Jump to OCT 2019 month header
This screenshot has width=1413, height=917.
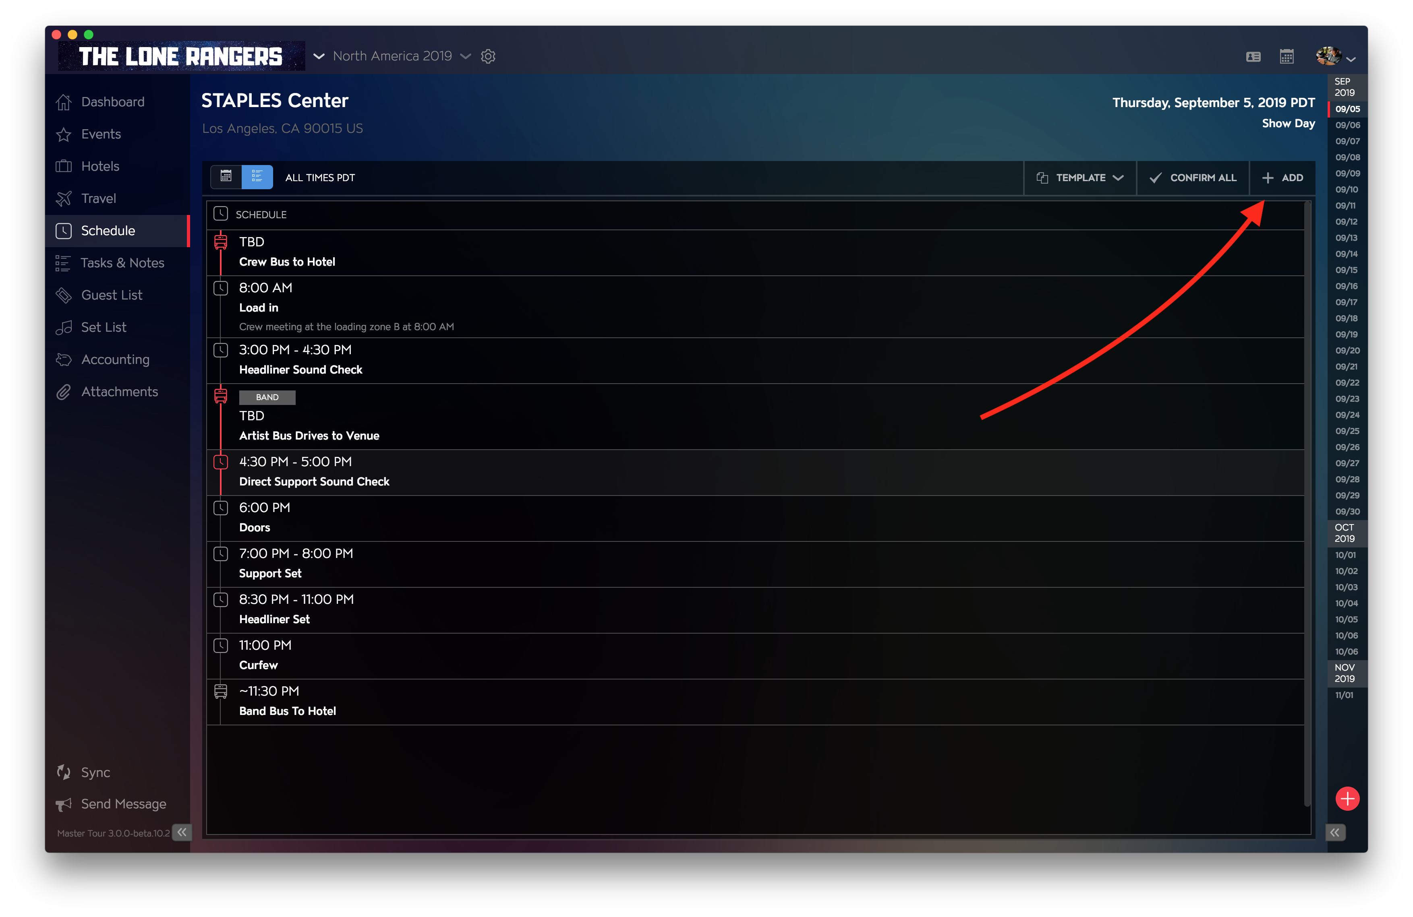1347,533
